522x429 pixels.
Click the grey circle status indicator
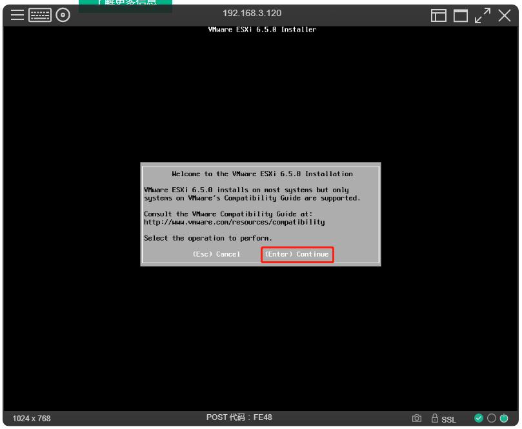(x=492, y=418)
